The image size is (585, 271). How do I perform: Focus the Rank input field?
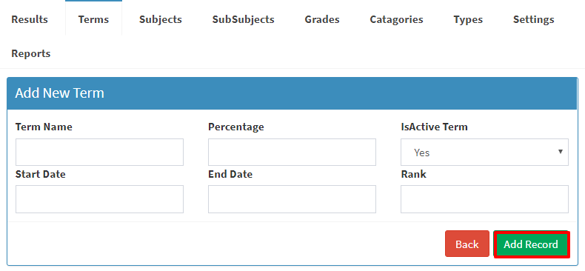point(484,199)
